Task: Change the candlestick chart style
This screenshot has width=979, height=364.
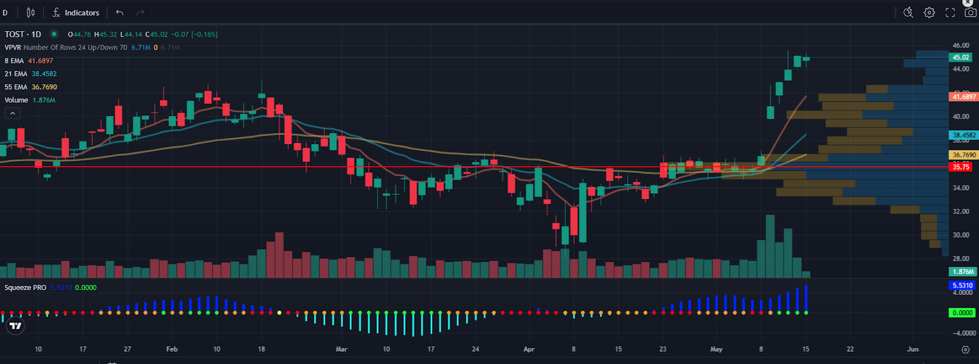Action: 31,13
